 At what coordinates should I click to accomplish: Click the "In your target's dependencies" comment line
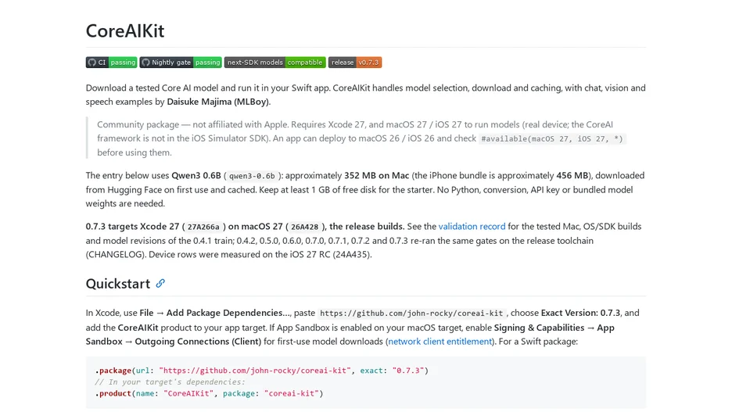click(170, 382)
